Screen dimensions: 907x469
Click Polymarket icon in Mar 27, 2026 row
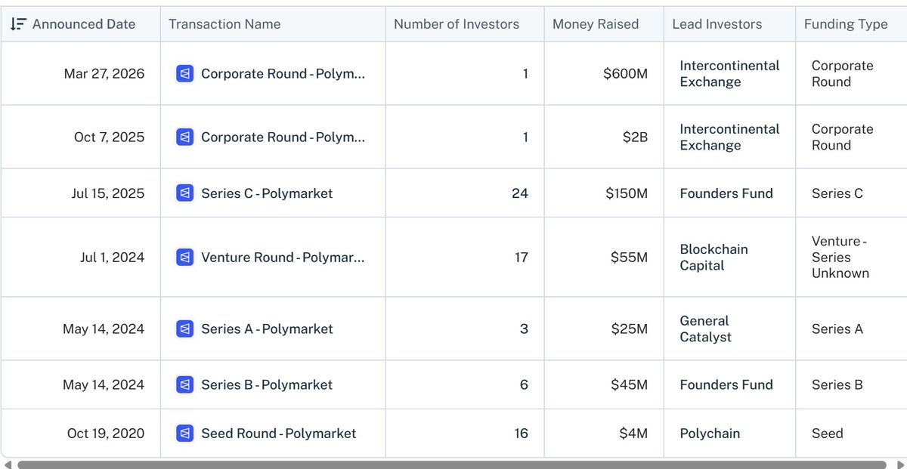(x=184, y=74)
